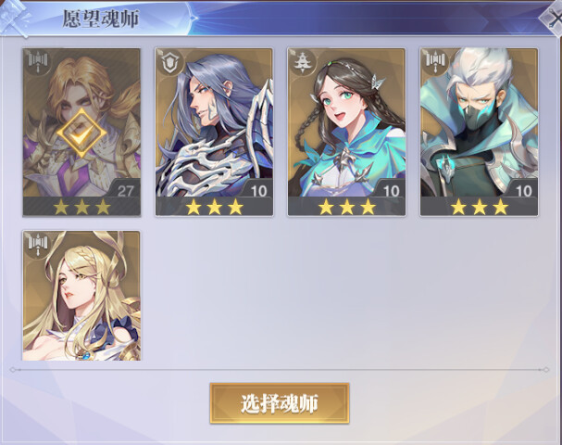Click level 10 badge on masked hero card
The width and height of the screenshot is (562, 445).
(523, 191)
